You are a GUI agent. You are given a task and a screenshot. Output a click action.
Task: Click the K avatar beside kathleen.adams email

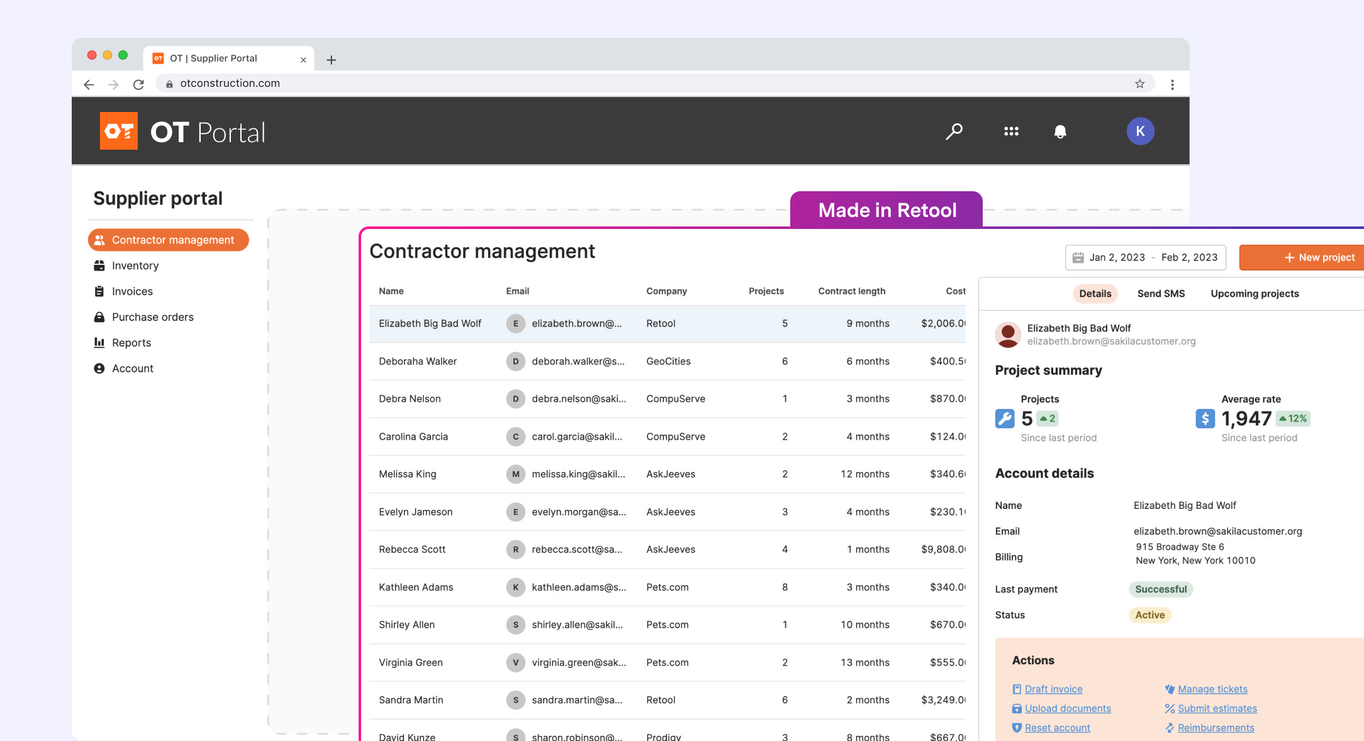[x=516, y=587]
